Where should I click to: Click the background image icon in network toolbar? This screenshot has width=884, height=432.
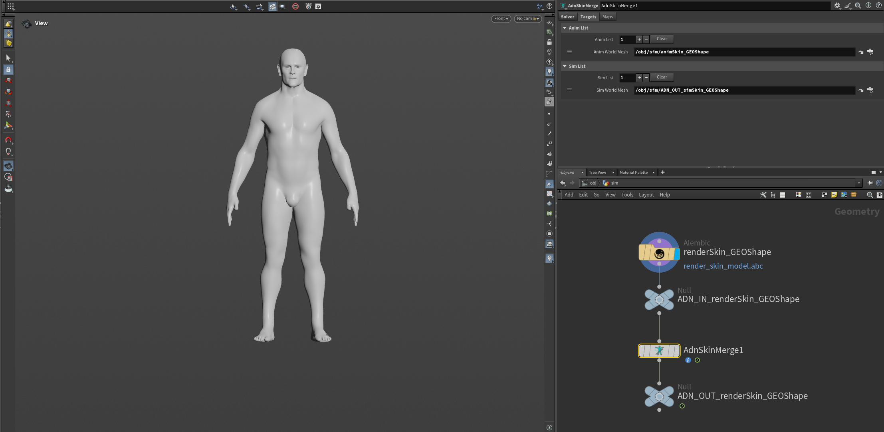[843, 195]
